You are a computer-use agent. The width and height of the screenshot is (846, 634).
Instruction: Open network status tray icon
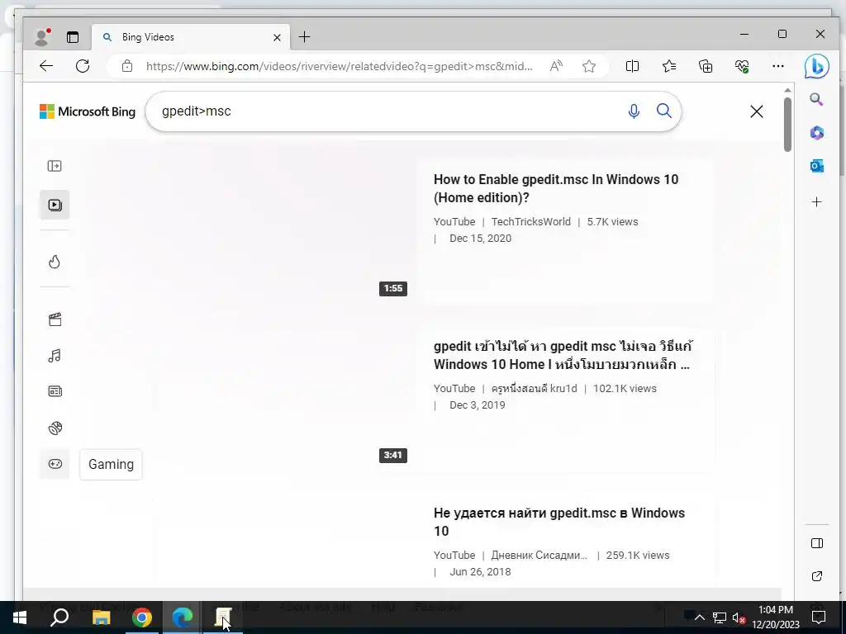[720, 617]
